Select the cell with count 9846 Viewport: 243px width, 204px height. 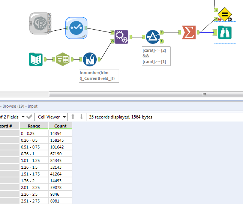coord(60,194)
